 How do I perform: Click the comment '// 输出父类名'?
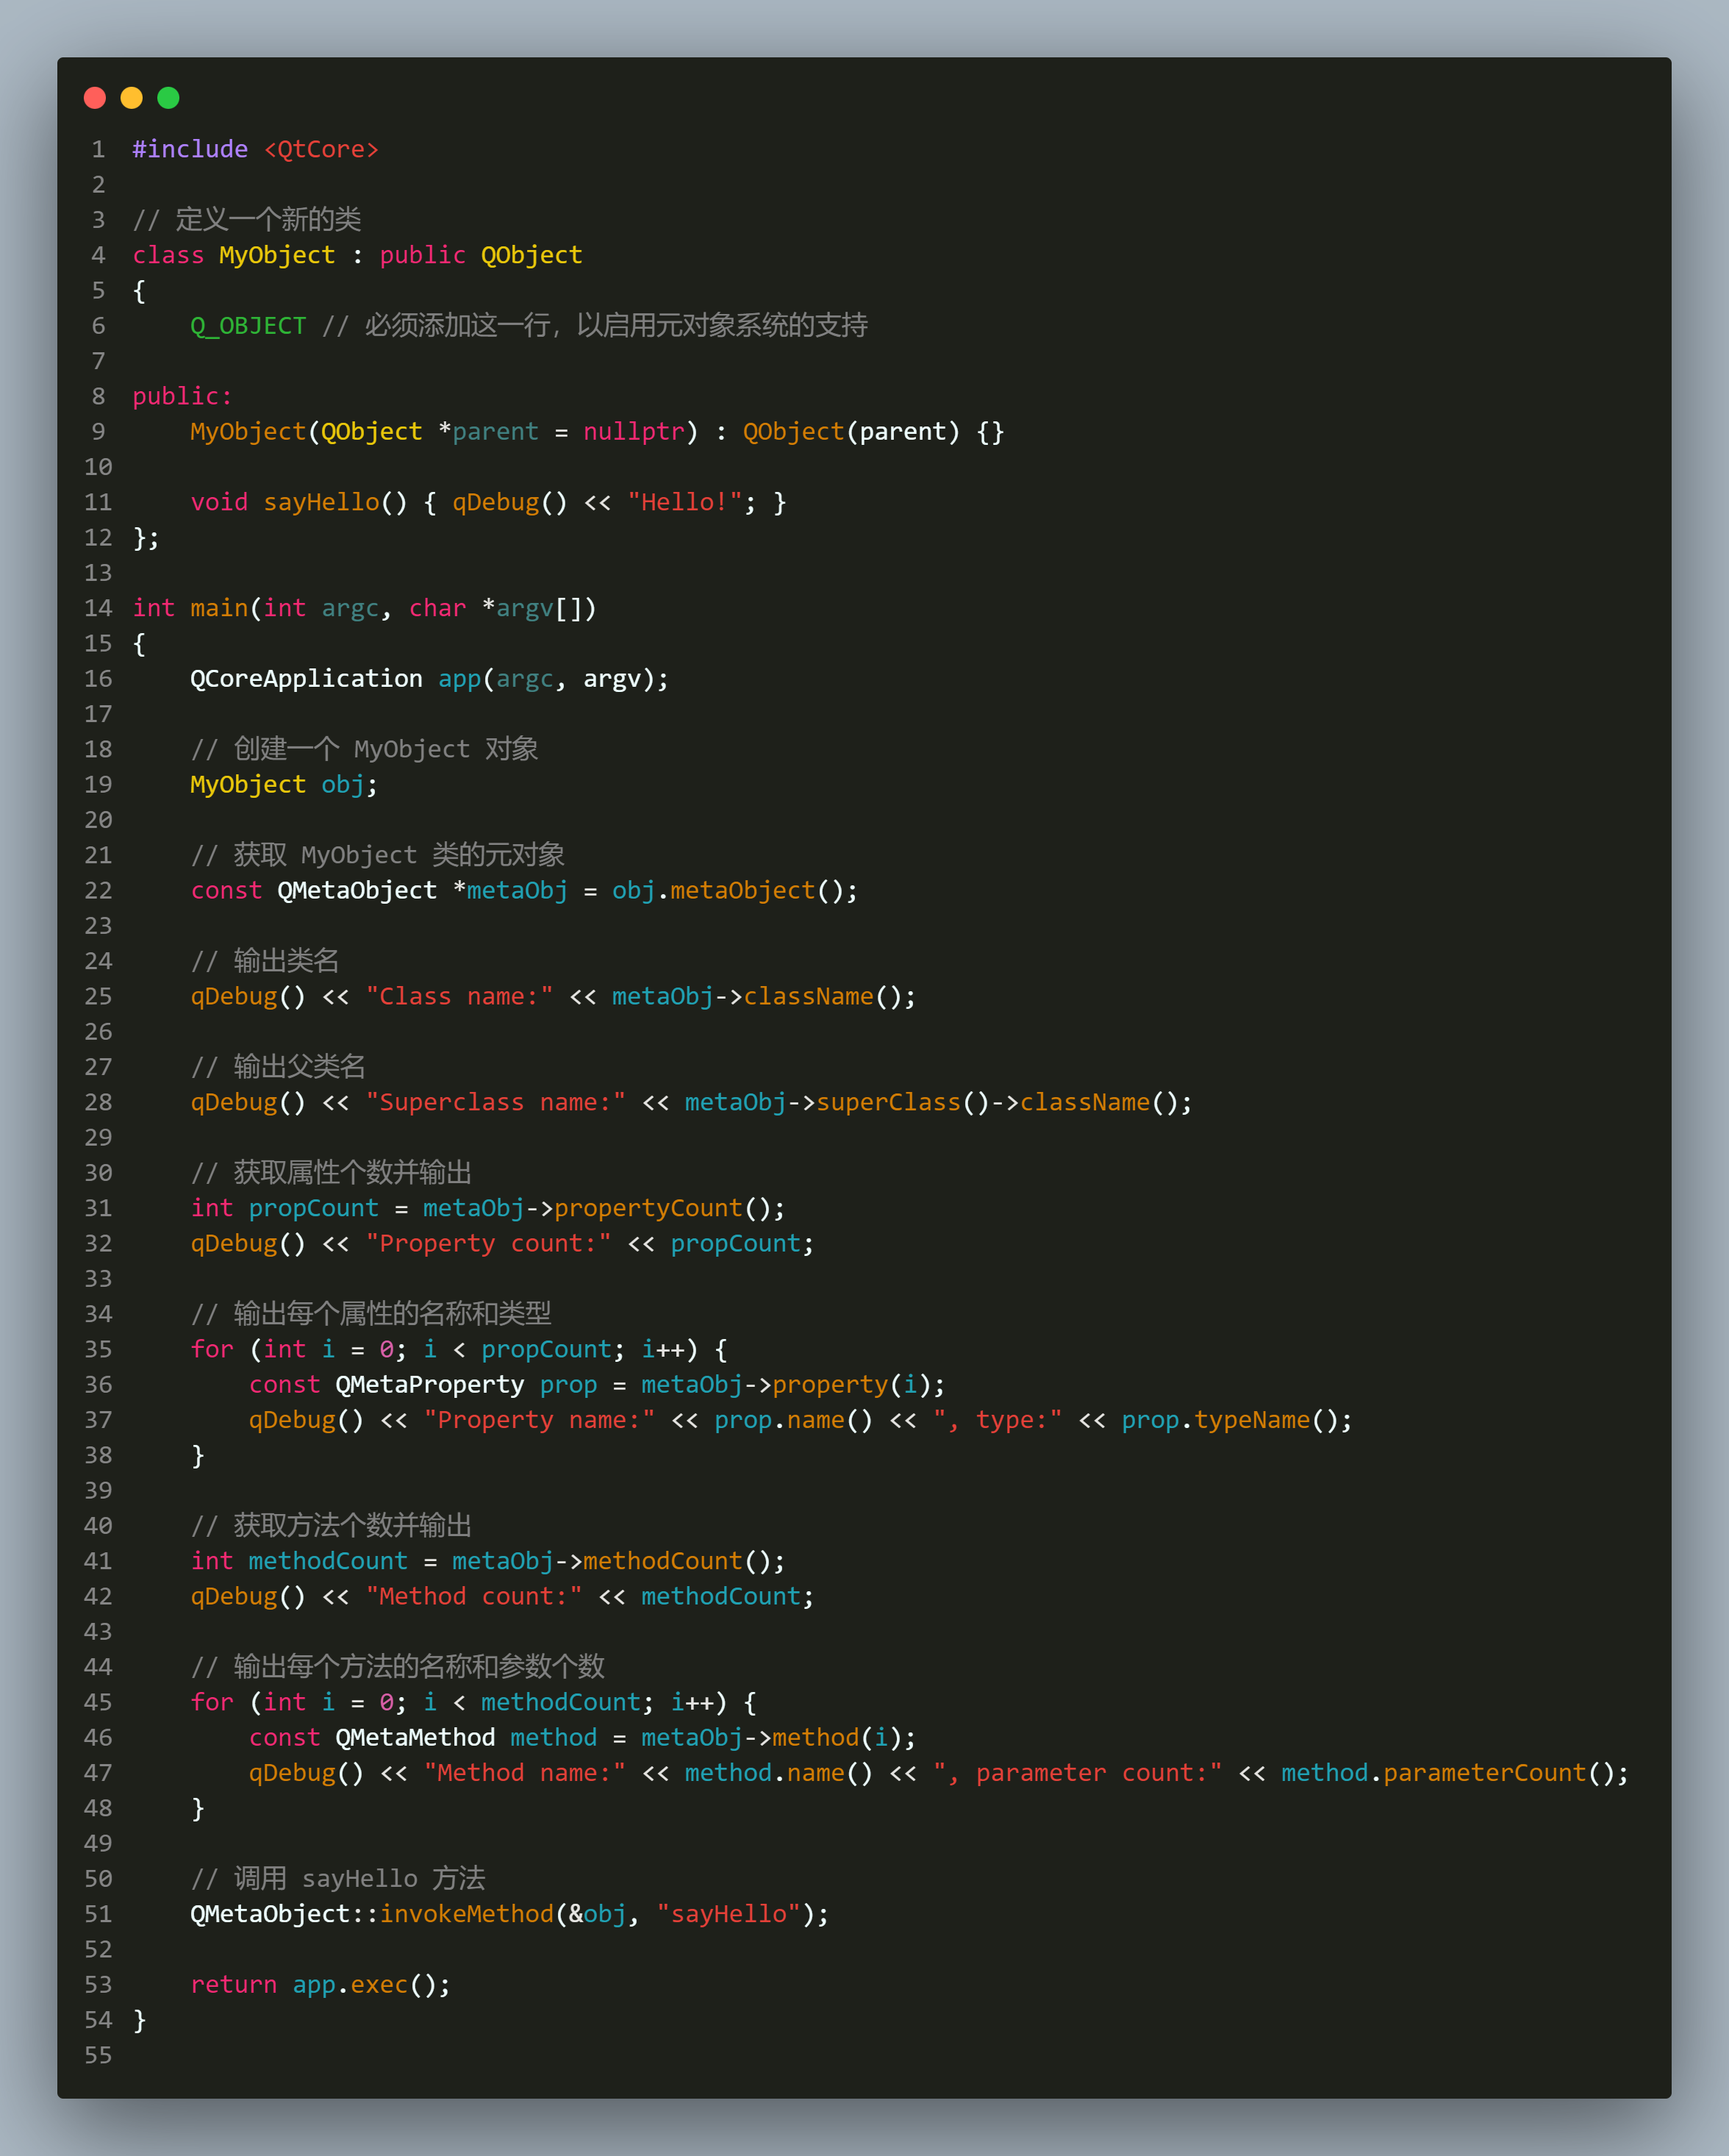(278, 1067)
